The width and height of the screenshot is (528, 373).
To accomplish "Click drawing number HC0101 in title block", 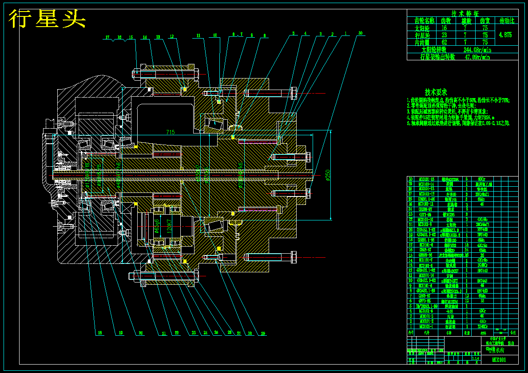I will (499, 360).
